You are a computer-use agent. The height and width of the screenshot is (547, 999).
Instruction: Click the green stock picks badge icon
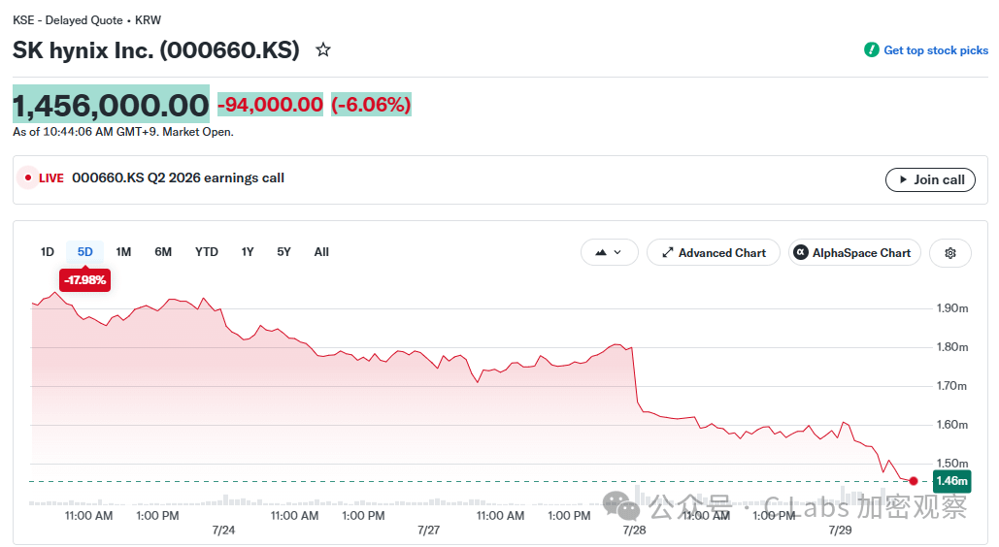[871, 49]
